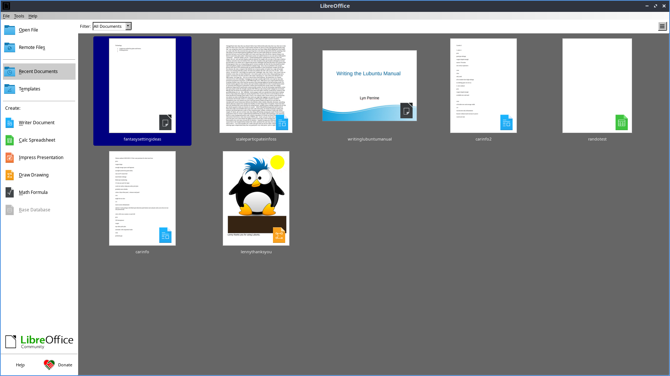The width and height of the screenshot is (670, 376).
Task: Click the Impress Presentation icon
Action: pos(10,158)
